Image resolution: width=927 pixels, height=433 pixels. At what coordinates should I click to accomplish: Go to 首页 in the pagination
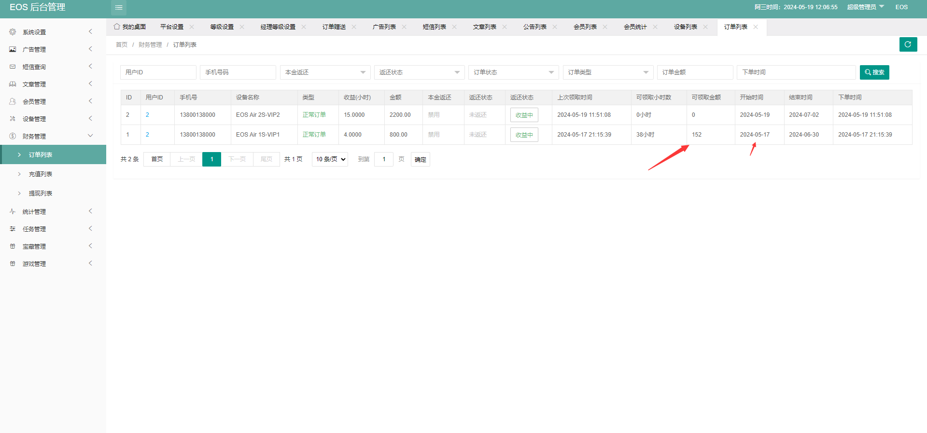click(x=157, y=159)
